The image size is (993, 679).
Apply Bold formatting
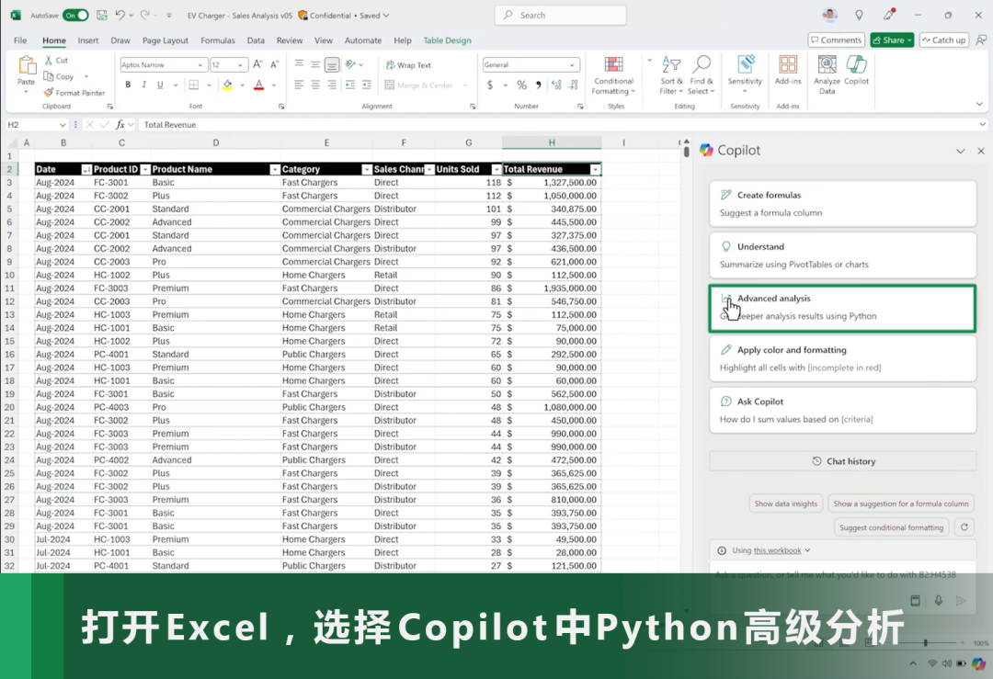click(128, 85)
